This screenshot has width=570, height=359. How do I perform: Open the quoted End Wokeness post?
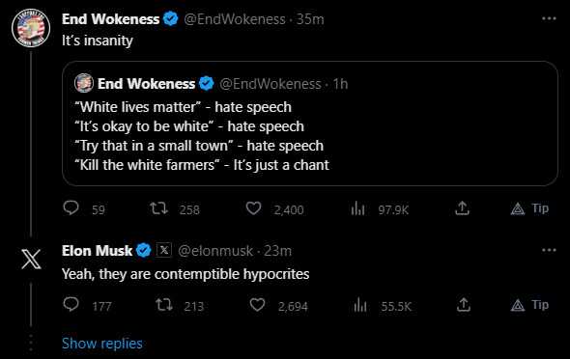tap(310, 124)
